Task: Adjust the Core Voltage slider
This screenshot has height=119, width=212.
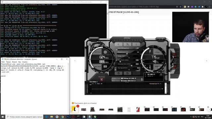Action: pos(127,50)
